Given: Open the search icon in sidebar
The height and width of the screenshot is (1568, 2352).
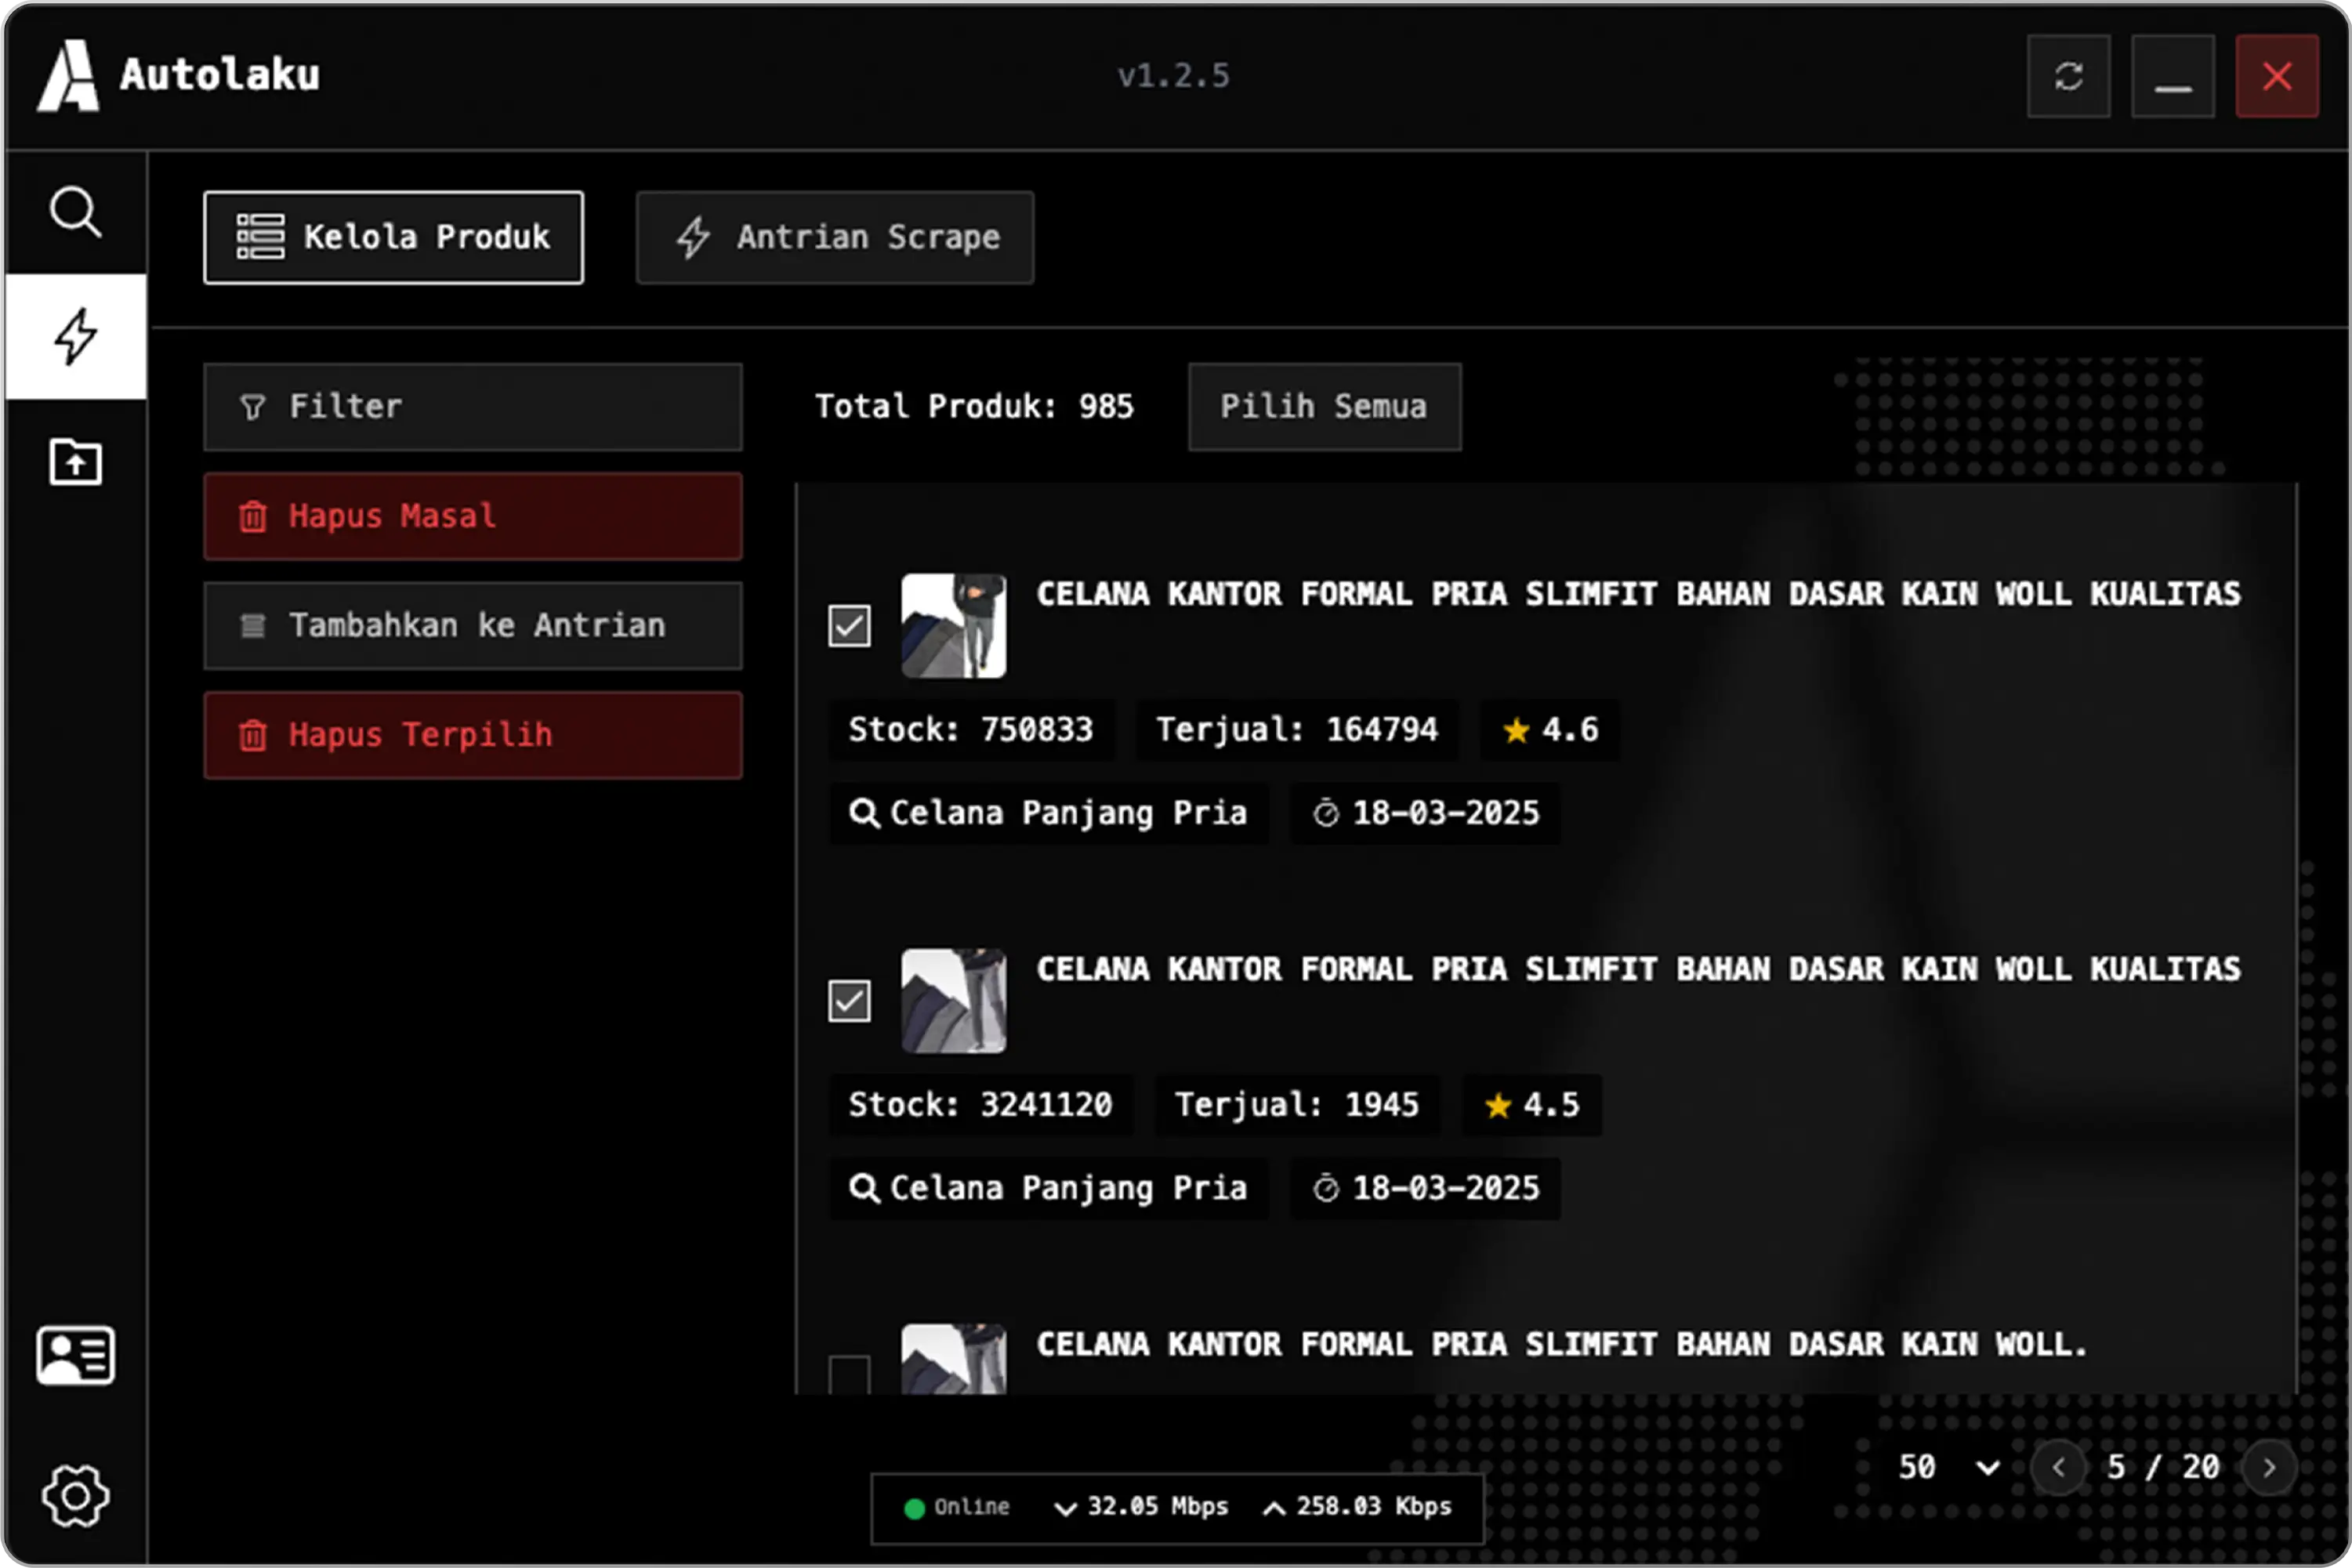Looking at the screenshot, I should pyautogui.click(x=75, y=212).
